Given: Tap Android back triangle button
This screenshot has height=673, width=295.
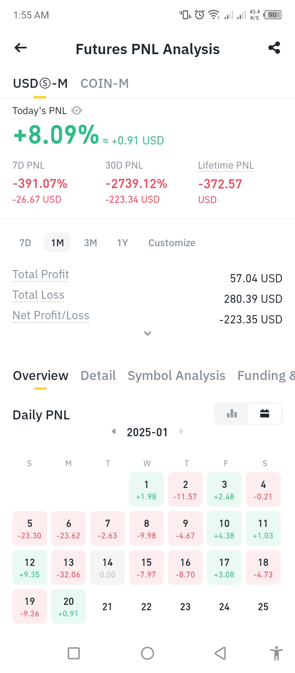Looking at the screenshot, I should pos(220,653).
